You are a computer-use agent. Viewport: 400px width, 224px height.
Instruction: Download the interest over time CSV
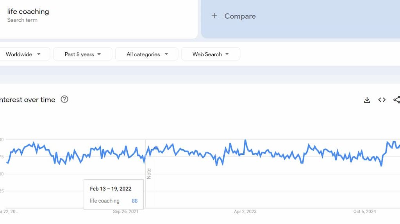click(x=367, y=100)
